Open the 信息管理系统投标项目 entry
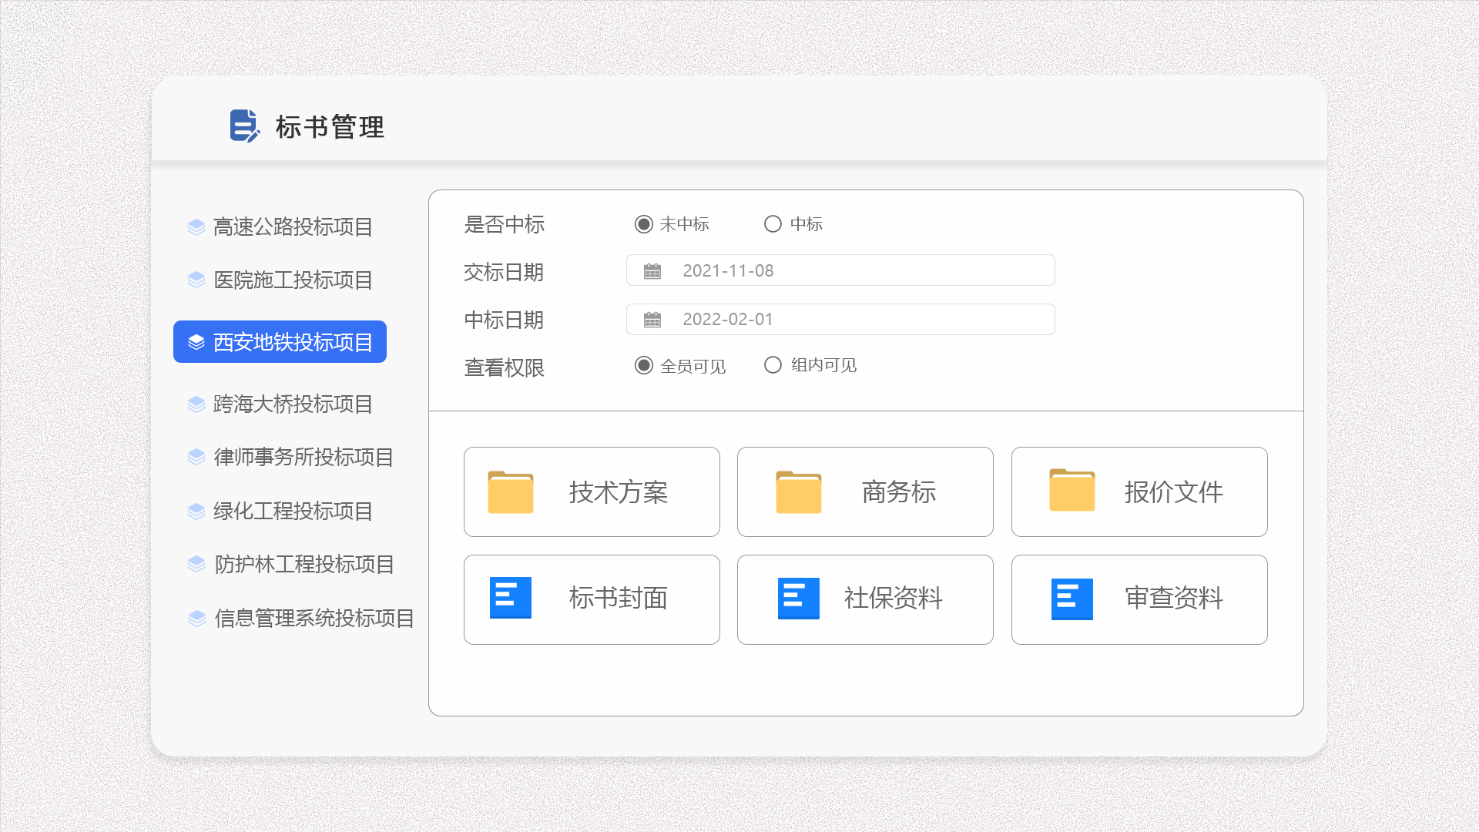 pos(314,619)
